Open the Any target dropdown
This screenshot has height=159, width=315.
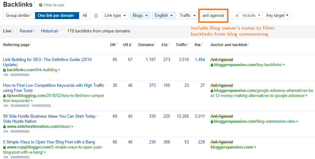[277, 15]
